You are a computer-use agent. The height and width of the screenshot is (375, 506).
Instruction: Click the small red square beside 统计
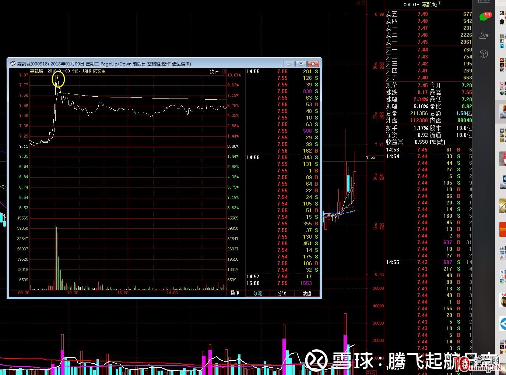tap(224, 72)
